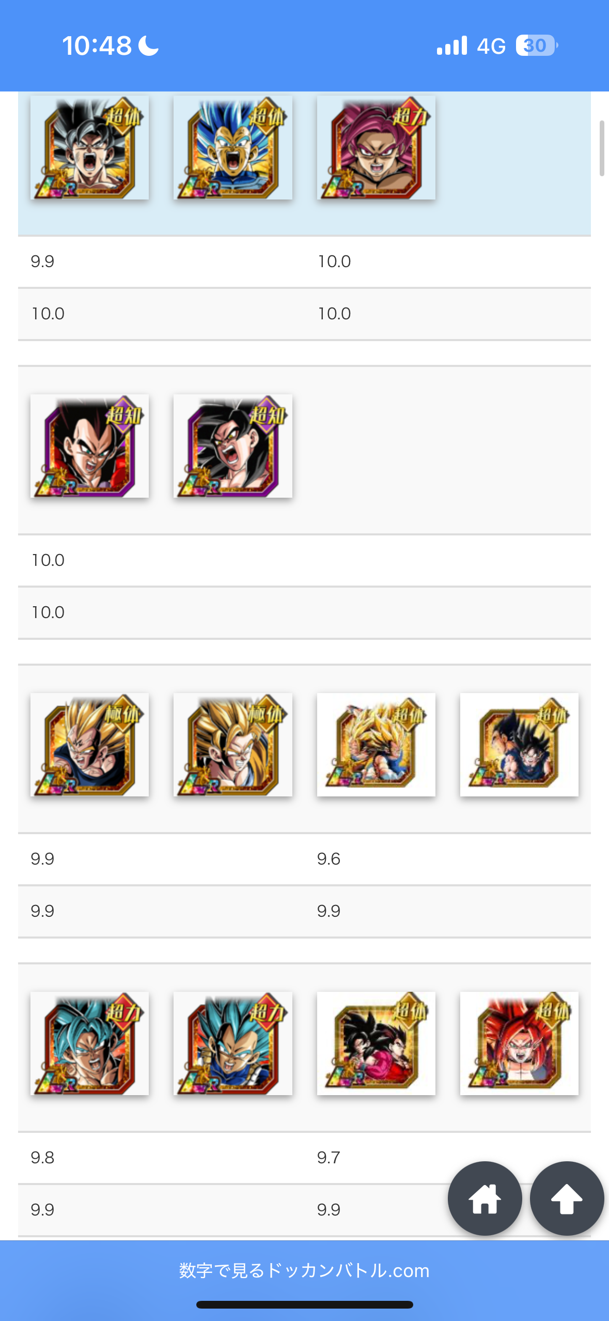The width and height of the screenshot is (609, 1321).
Task: Select the Super Saiyan Blue Goku 超力 card
Action: pos(89,1043)
